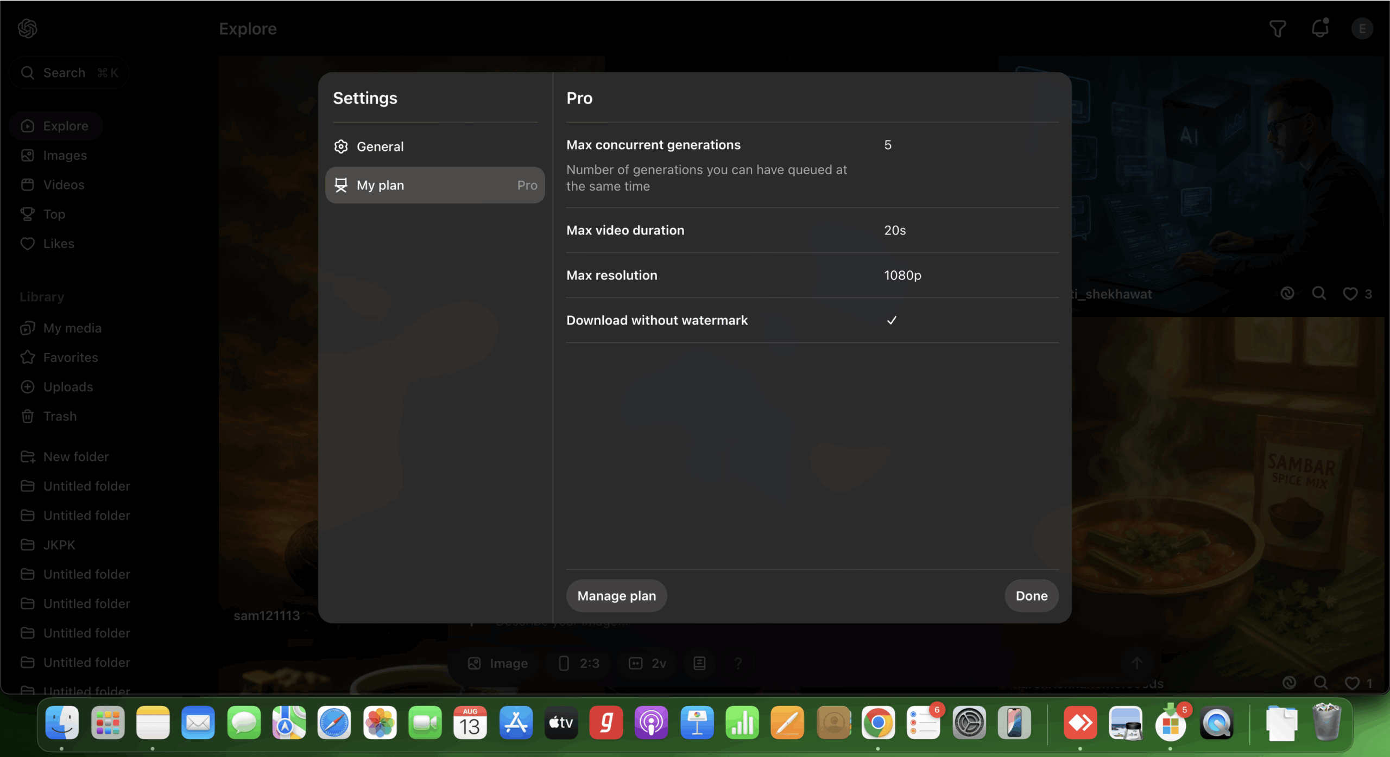Open Favorites in sidebar
This screenshot has width=1390, height=757.
(x=71, y=358)
